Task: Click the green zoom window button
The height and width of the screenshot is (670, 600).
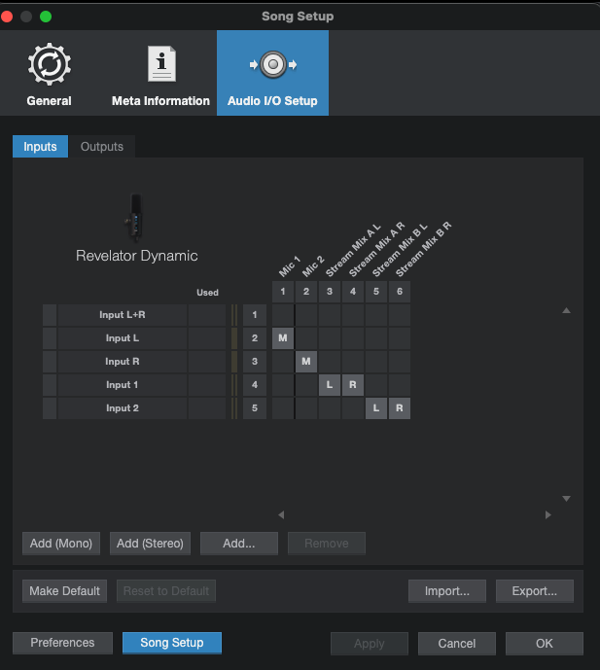Action: click(46, 17)
